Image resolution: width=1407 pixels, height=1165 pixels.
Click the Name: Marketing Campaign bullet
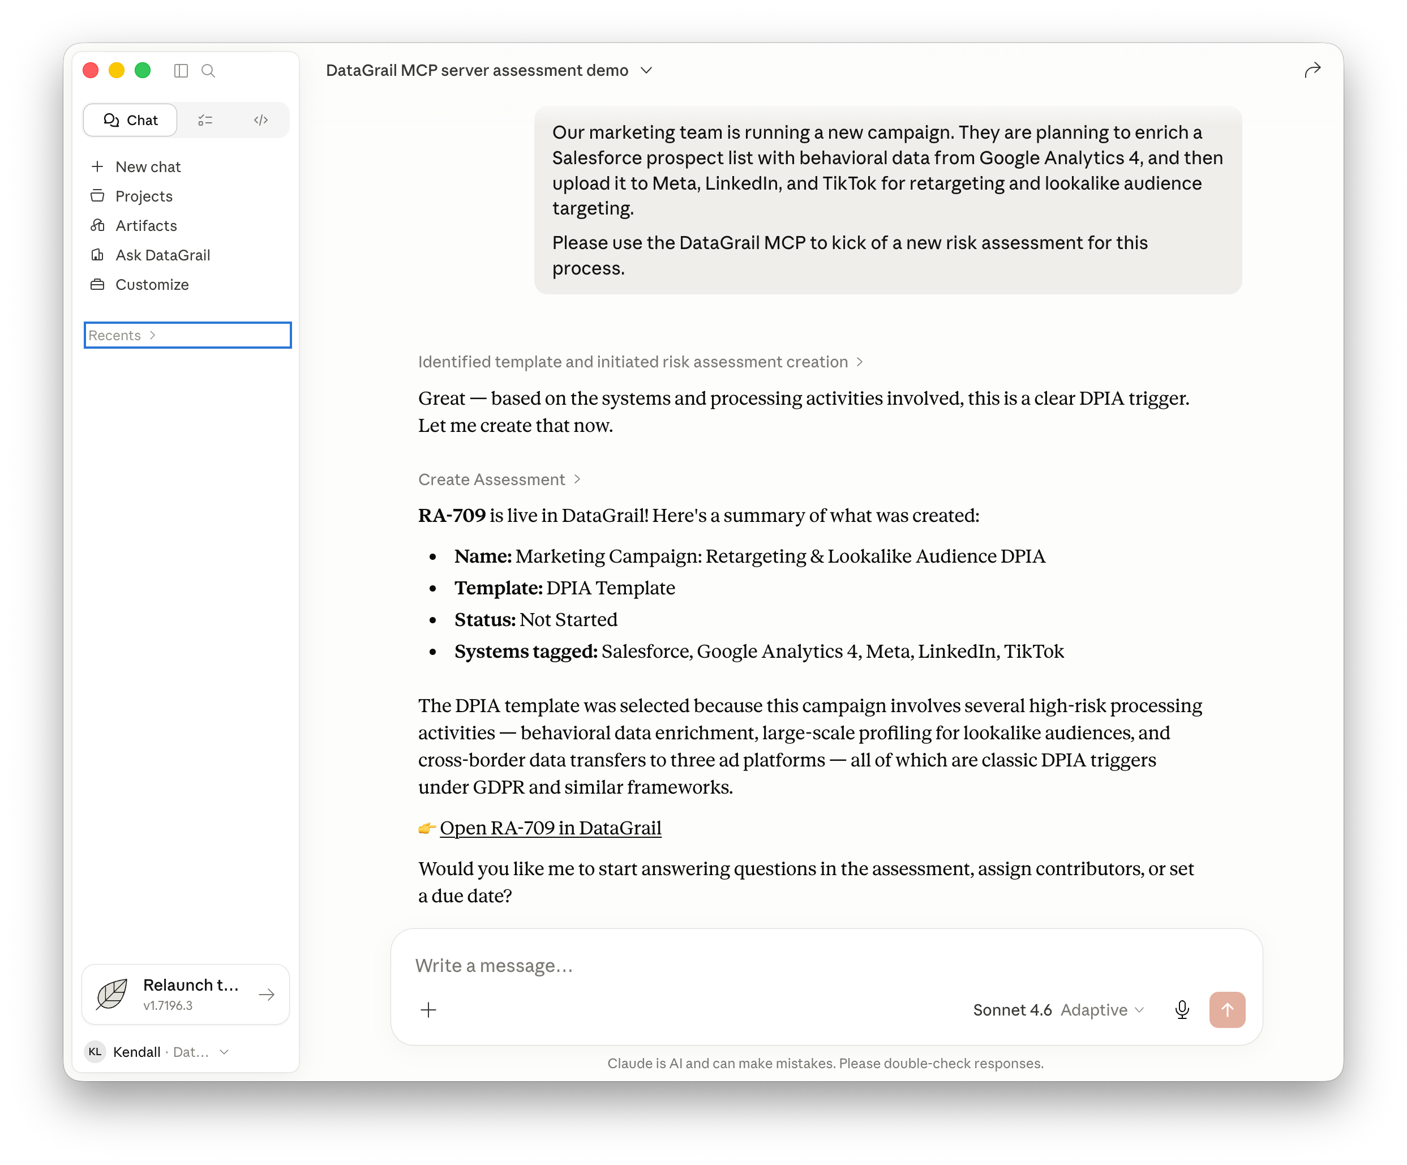point(750,556)
